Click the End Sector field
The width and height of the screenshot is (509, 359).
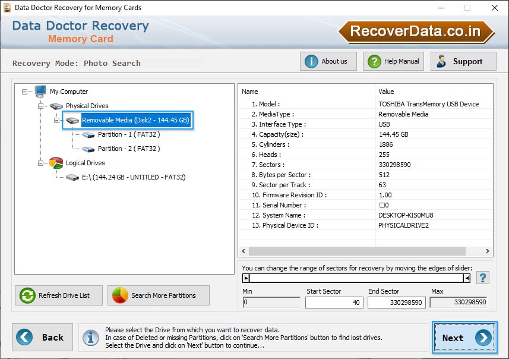click(x=396, y=303)
